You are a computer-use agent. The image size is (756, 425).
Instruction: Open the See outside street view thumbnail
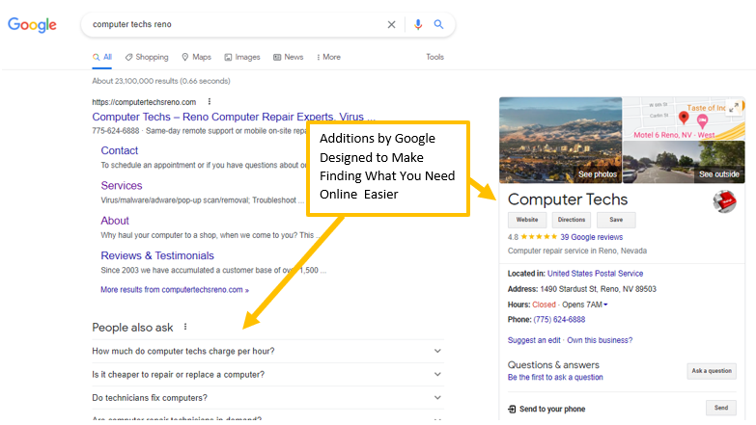(684, 162)
